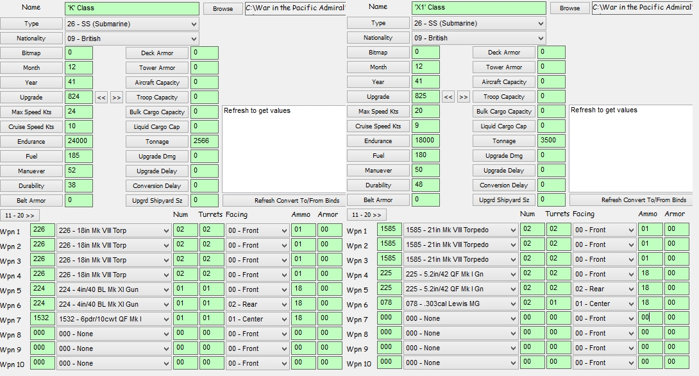Click Aircraft Capacity label in X1 panel
The image size is (699, 376).
[504, 82]
